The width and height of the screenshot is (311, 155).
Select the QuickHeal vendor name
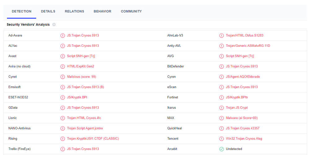[x=174, y=128]
